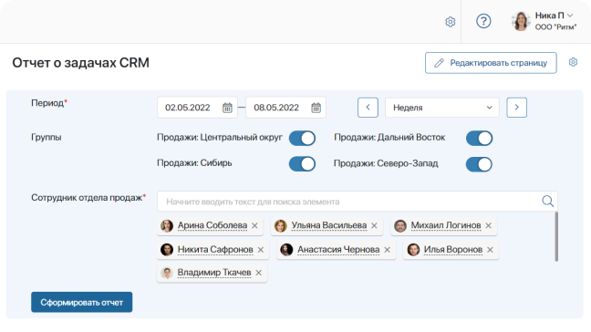
Task: Remove Никита Сафронов from selection
Action: coord(261,250)
